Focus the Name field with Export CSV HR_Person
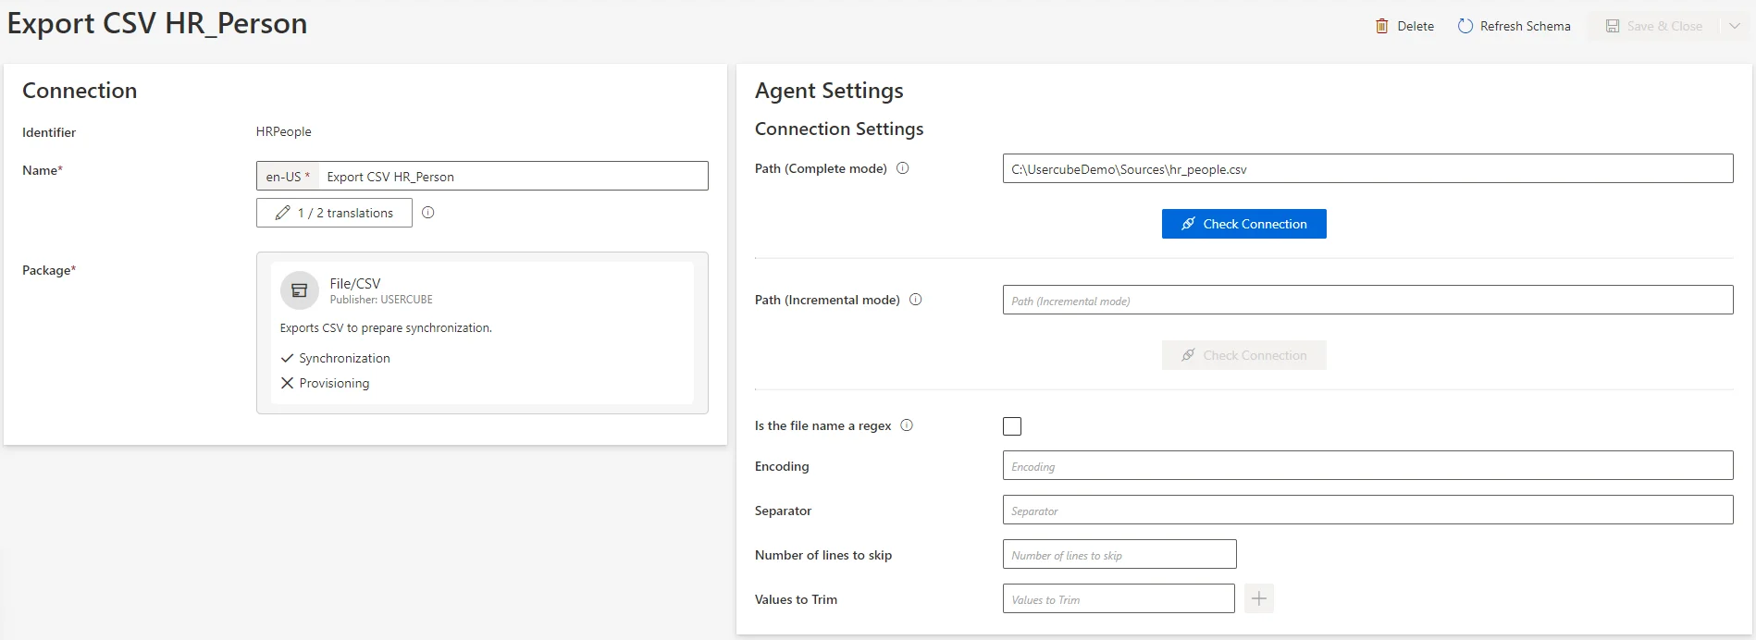The height and width of the screenshot is (640, 1756). [x=513, y=176]
